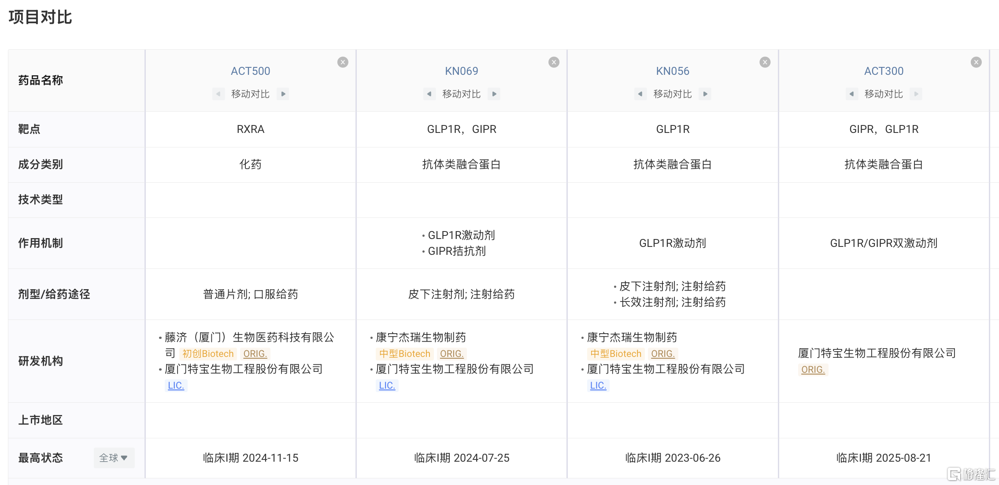Click KN069 皮下注射剂; 注射给药 cell

pyautogui.click(x=461, y=294)
